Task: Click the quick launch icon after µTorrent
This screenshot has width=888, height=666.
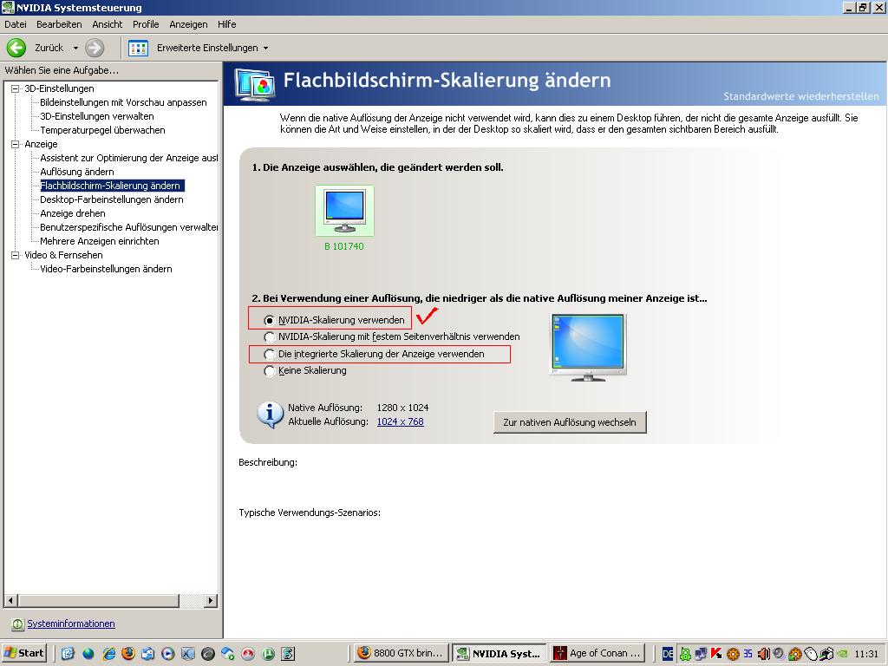Action: click(x=288, y=654)
